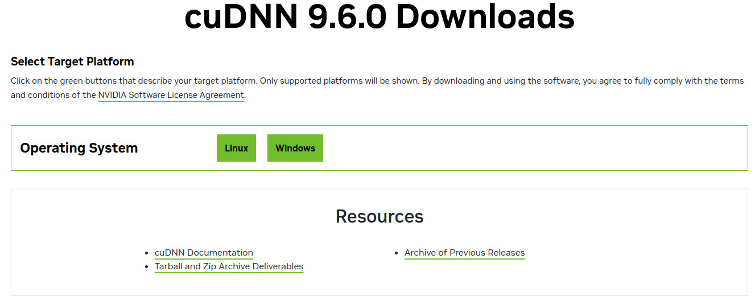
Task: Click the cuDNN 9.6.0 Downloads heading
Action: click(x=379, y=17)
